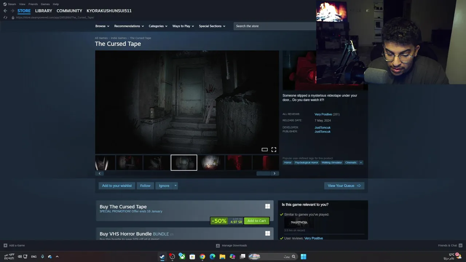
Task: Click Add to your wishlist
Action: pos(117,186)
